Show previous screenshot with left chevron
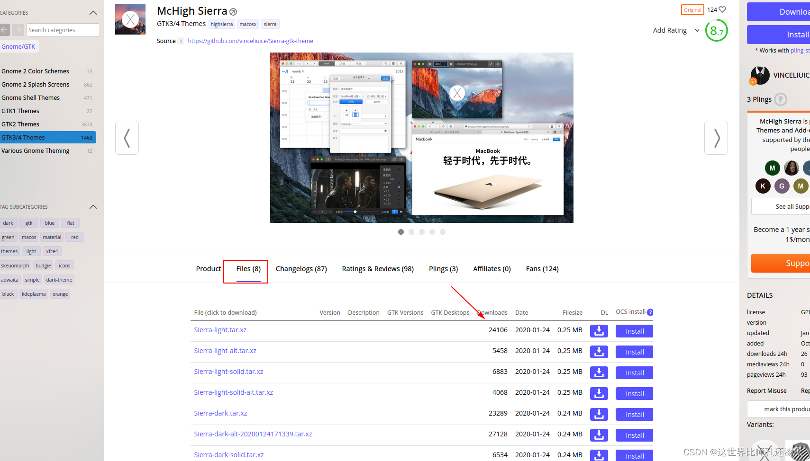The image size is (810, 461). [127, 138]
